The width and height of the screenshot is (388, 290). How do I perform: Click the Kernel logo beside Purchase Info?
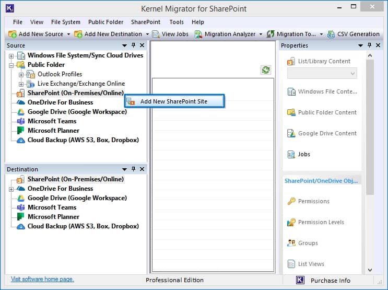[x=300, y=281]
